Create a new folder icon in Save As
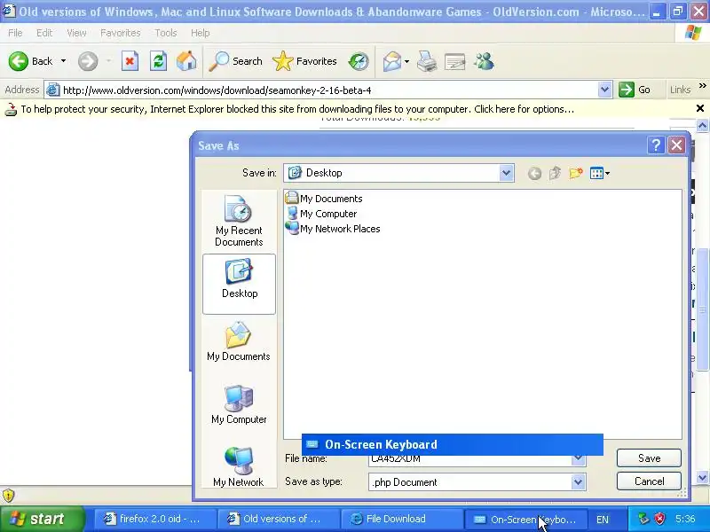Image resolution: width=710 pixels, height=532 pixels. (x=576, y=173)
